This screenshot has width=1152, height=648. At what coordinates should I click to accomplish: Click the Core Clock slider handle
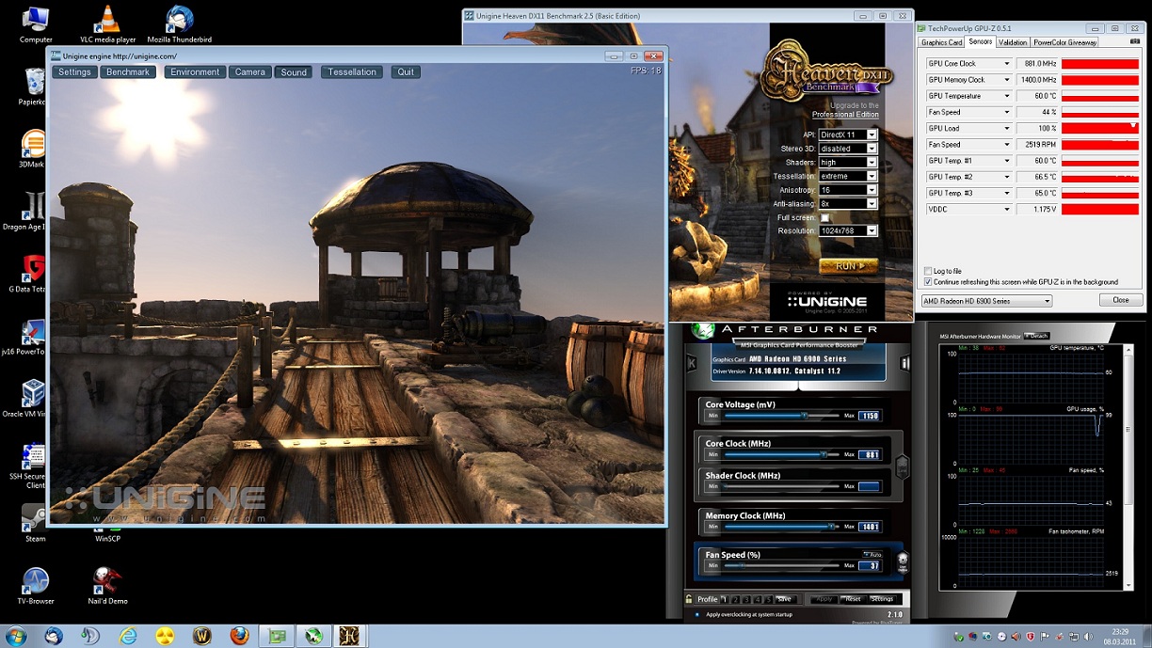824,454
